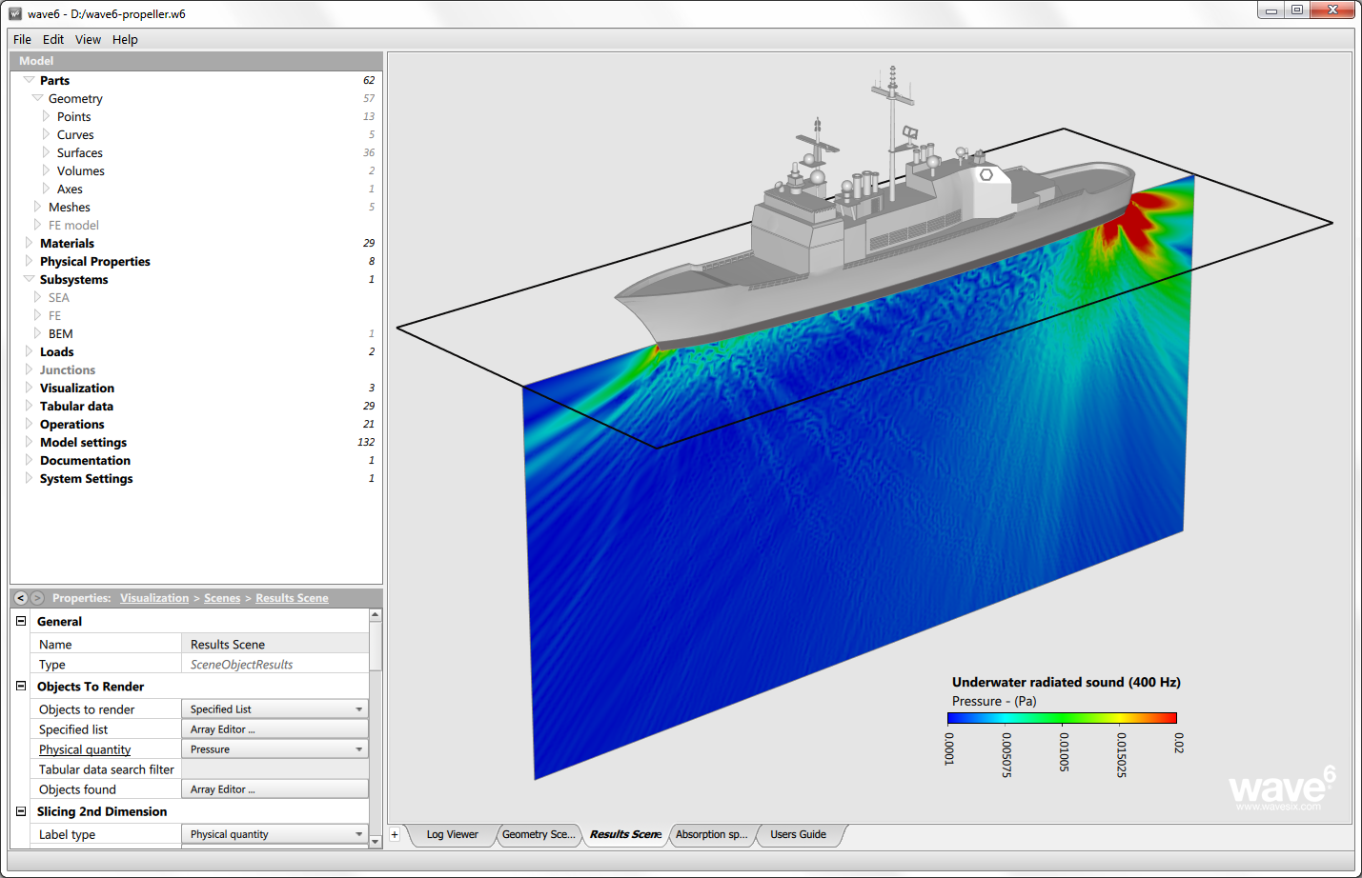Follow the Visualization breadcrumb link
1362x878 pixels.
point(154,598)
